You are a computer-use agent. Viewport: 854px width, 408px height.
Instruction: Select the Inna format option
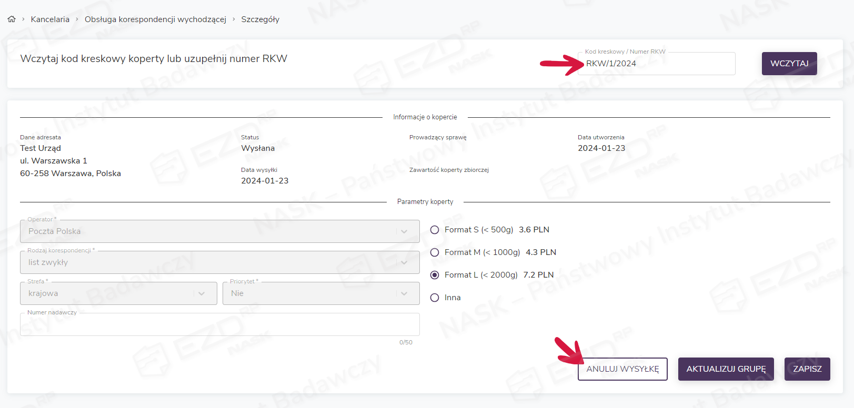click(x=435, y=298)
